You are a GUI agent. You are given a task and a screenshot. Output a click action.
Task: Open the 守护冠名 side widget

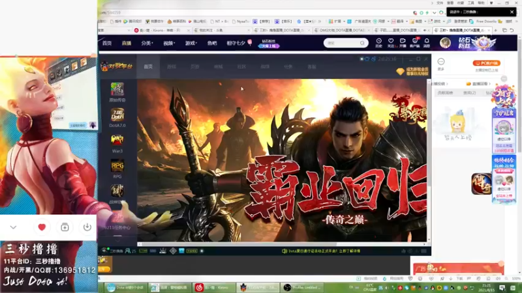[x=504, y=132]
